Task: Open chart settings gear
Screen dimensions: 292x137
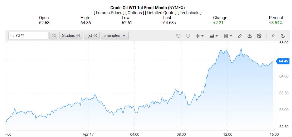Action: pos(259,36)
